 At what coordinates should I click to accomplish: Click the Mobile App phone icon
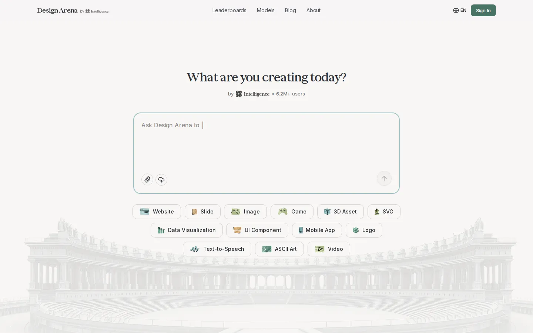pyautogui.click(x=301, y=230)
